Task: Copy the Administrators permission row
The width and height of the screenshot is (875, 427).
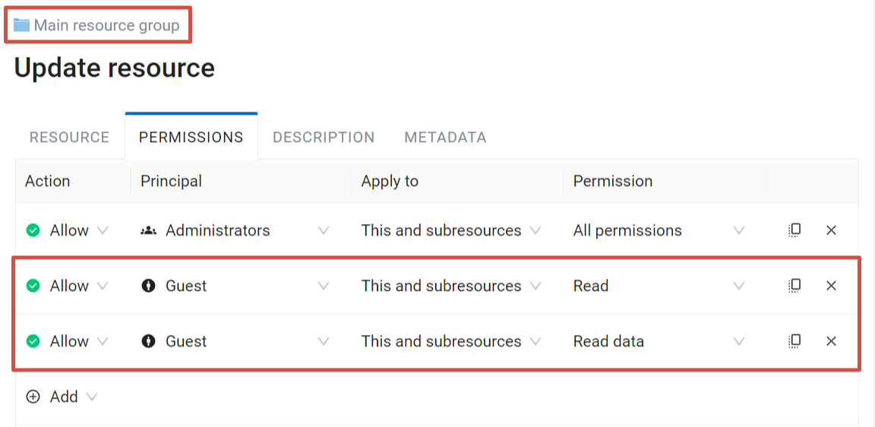Action: [794, 230]
